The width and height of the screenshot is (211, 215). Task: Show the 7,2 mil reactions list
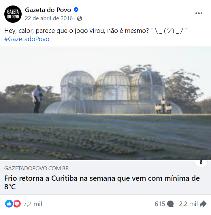tap(33, 204)
